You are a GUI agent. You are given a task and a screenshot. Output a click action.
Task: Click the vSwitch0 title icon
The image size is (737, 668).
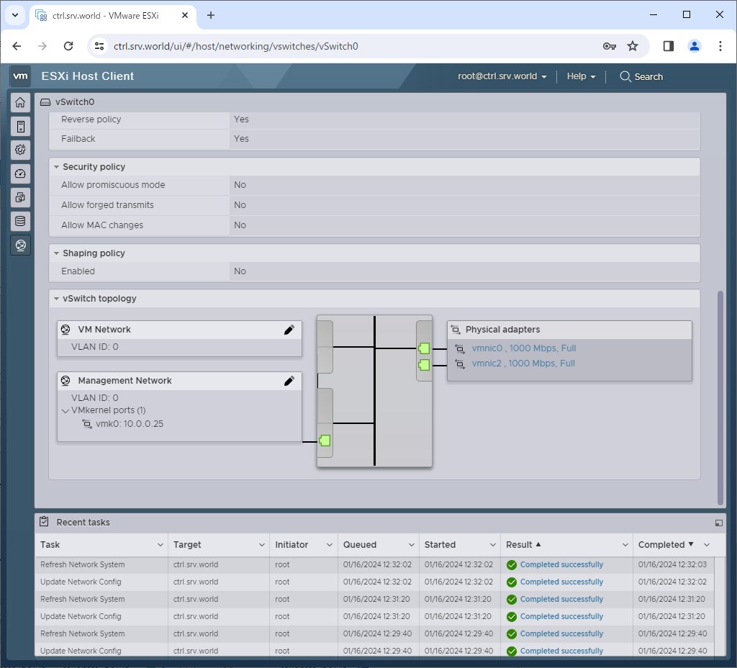[x=45, y=102]
